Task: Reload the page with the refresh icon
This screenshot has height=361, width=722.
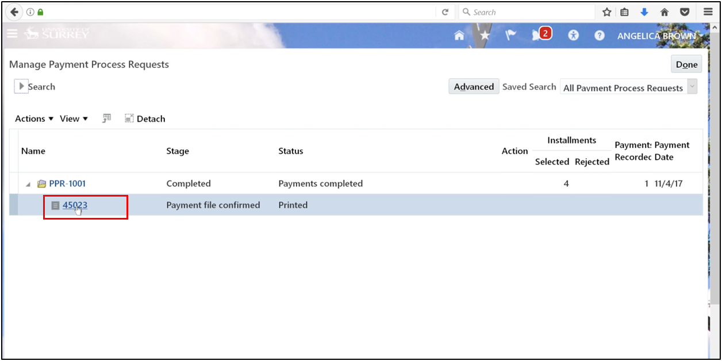Action: [x=446, y=11]
